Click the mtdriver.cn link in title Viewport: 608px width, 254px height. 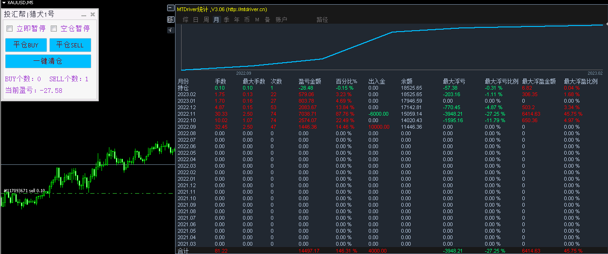(x=247, y=9)
